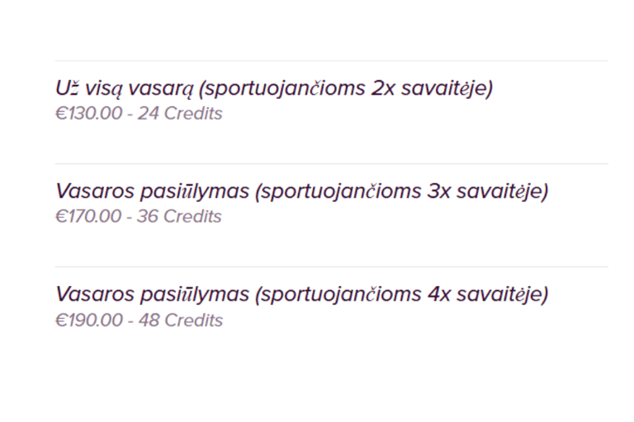
Task: Click "Vasaros pasiūlymas" in the 4x row
Action: pos(153,294)
